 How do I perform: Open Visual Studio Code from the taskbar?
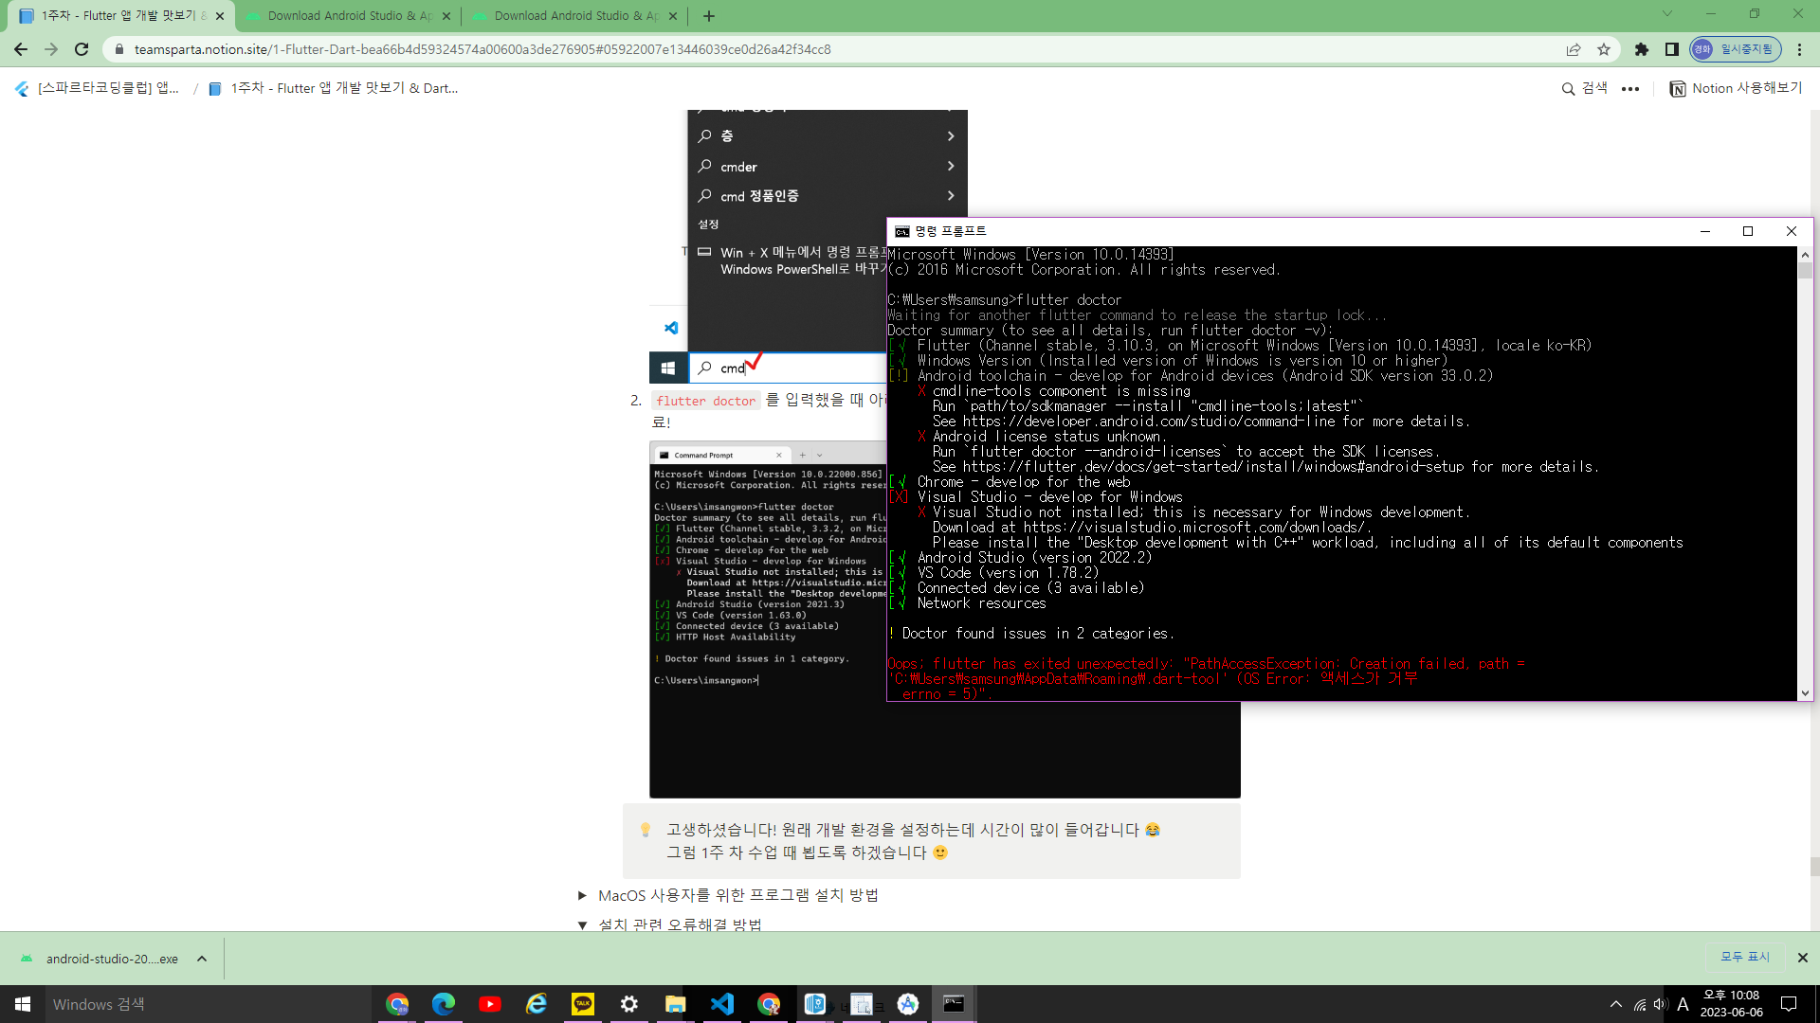click(722, 1004)
